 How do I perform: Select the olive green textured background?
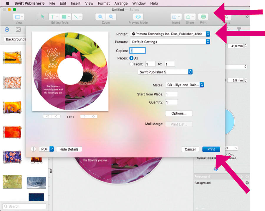[x=12, y=182]
